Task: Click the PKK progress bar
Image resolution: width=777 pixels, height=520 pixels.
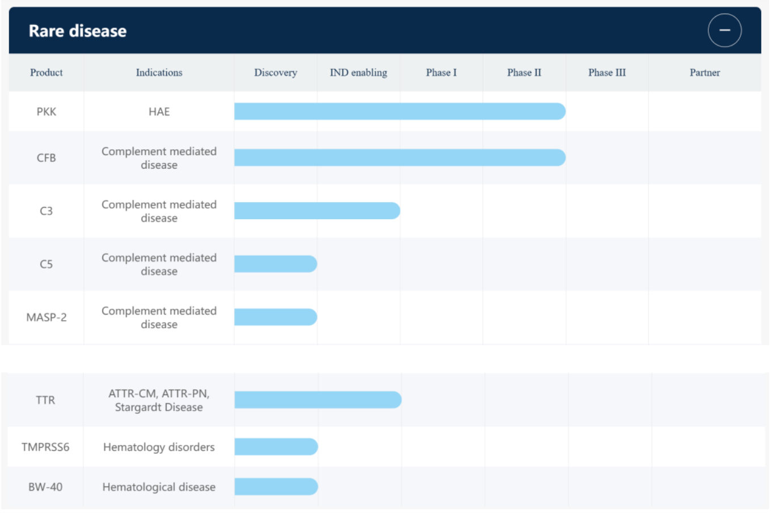Action: pos(399,111)
